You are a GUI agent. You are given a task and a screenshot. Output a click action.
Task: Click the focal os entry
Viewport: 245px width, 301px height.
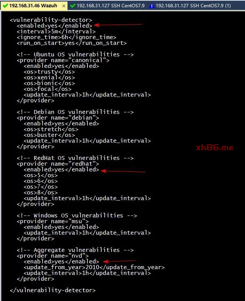coord(48,89)
